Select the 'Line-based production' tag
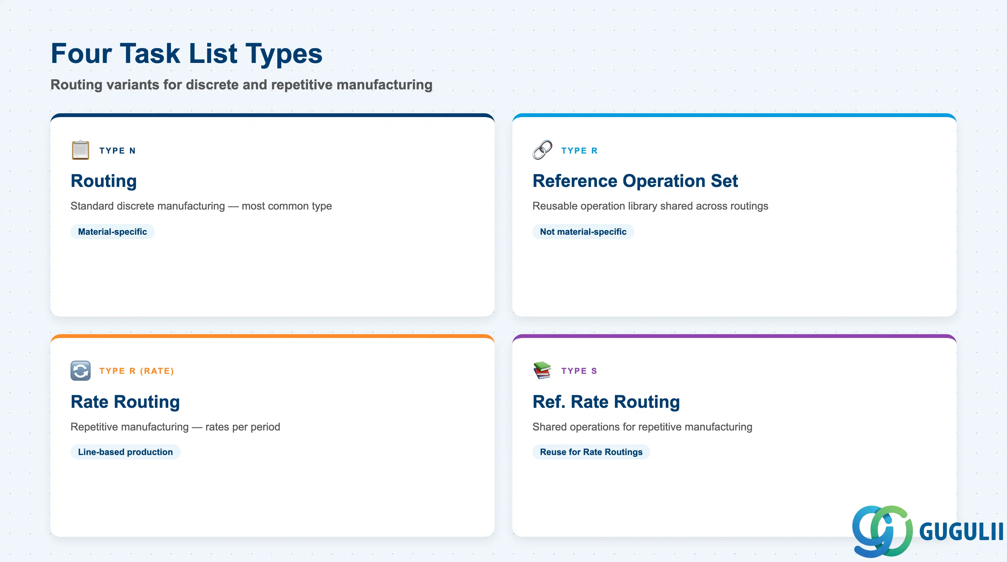The image size is (1007, 562). [x=125, y=452]
